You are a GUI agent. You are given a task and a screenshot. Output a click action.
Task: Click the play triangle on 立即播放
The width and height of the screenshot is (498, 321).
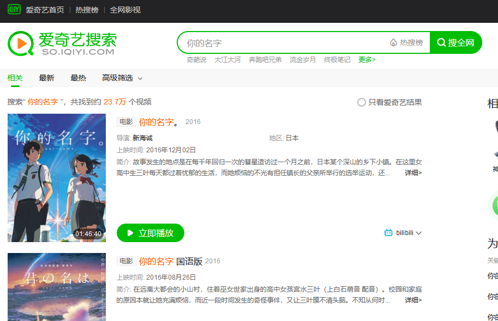pyautogui.click(x=130, y=233)
